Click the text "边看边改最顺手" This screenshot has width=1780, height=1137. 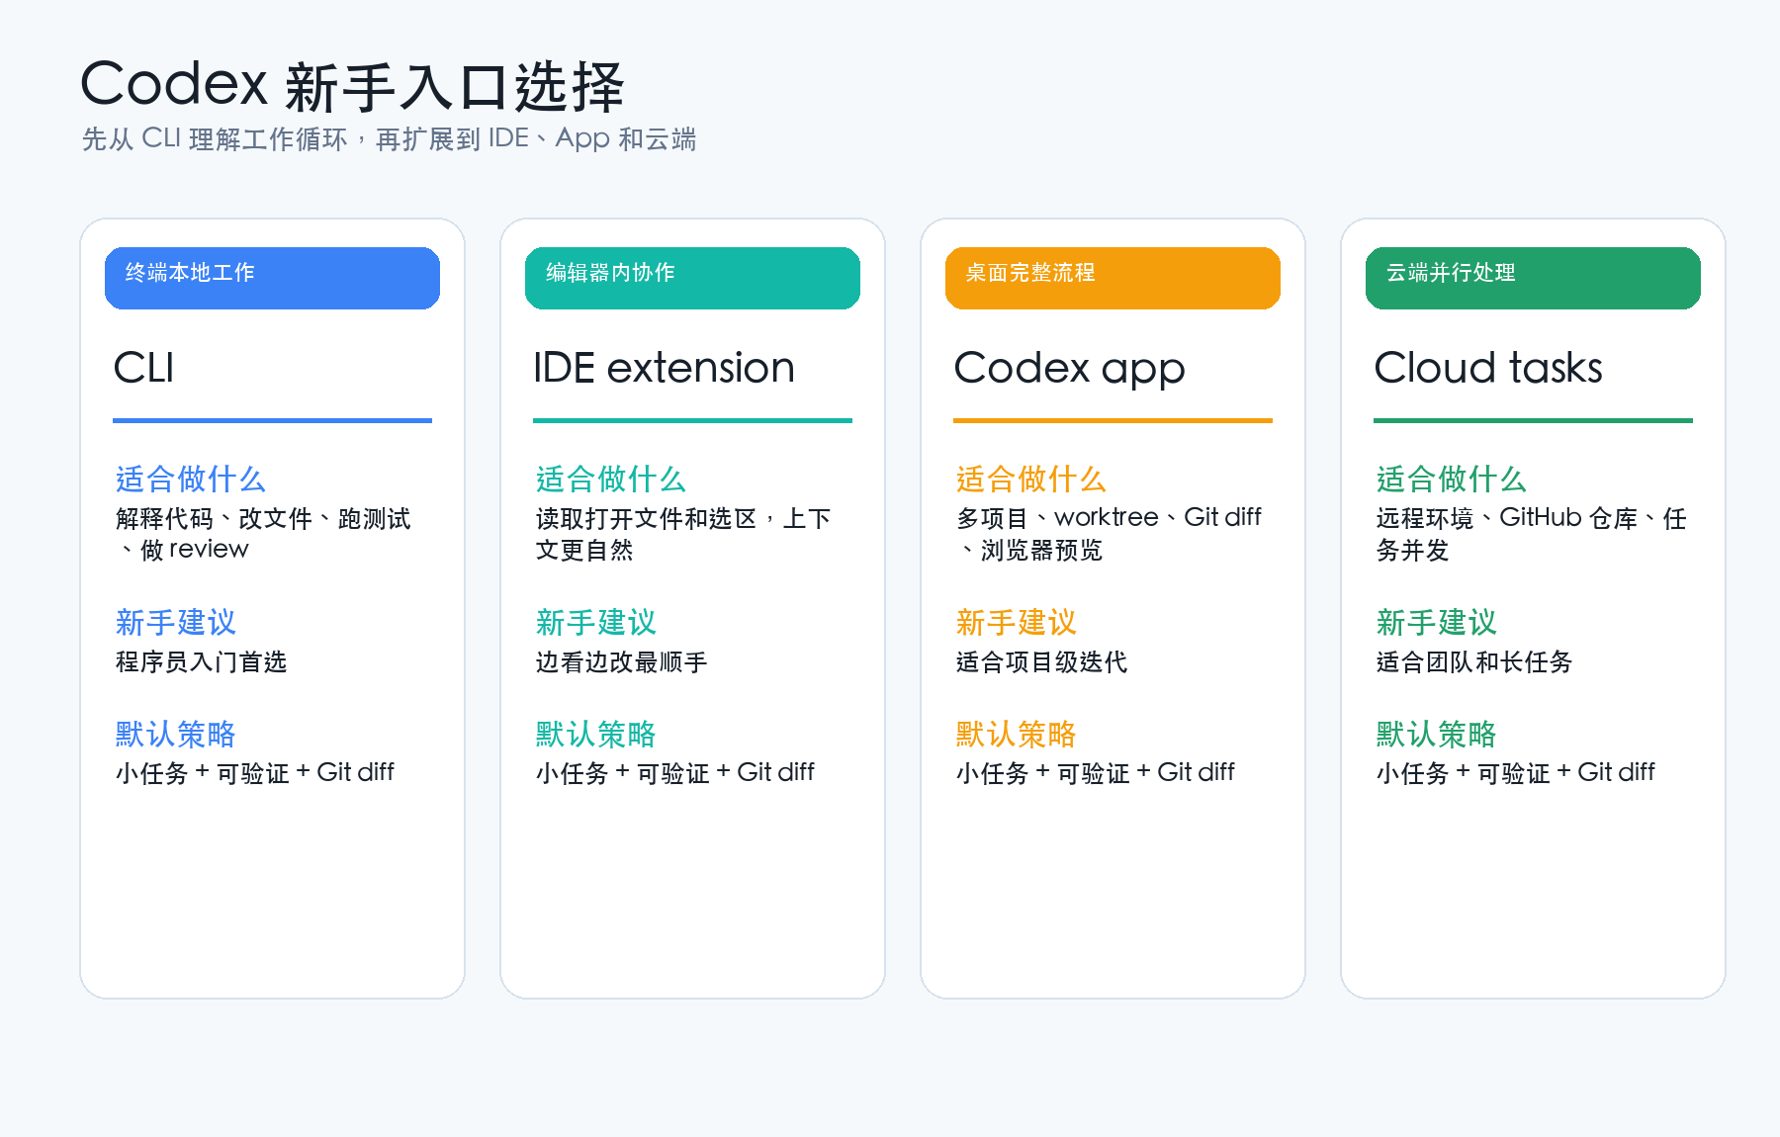pos(621,662)
